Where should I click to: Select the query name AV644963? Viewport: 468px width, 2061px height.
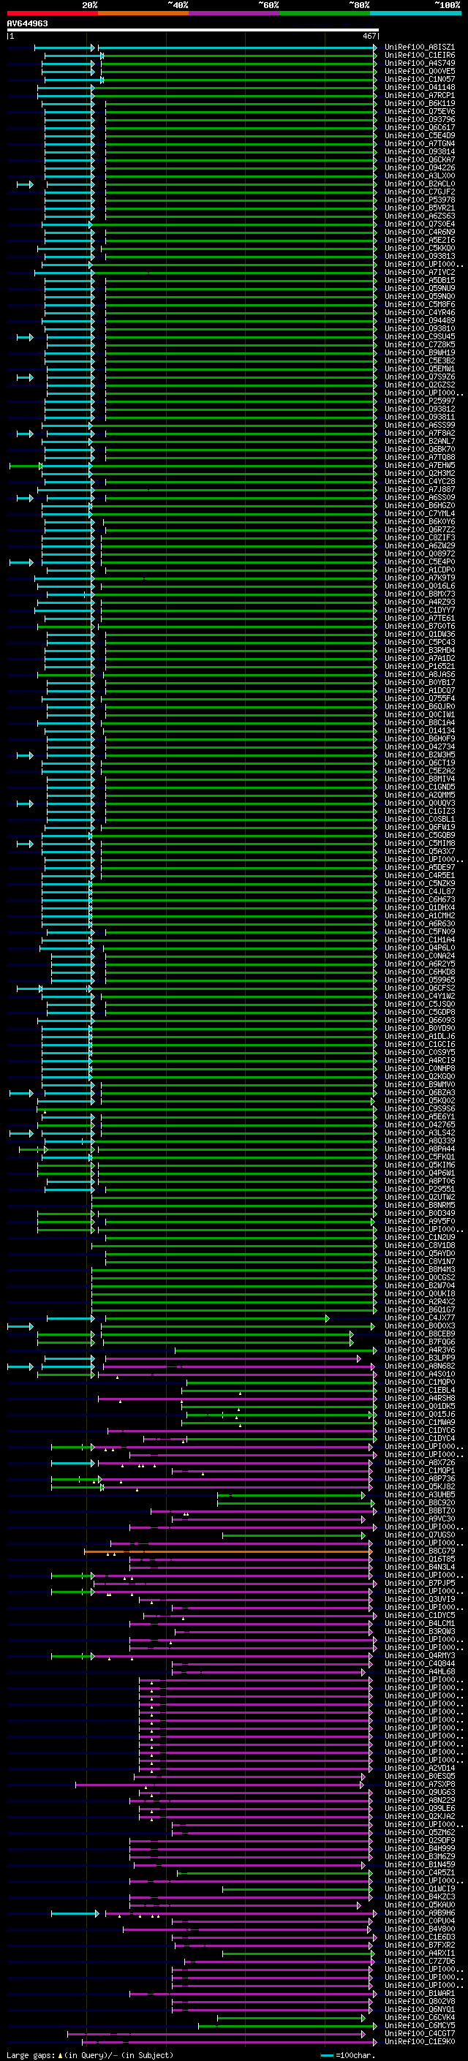[x=27, y=23]
